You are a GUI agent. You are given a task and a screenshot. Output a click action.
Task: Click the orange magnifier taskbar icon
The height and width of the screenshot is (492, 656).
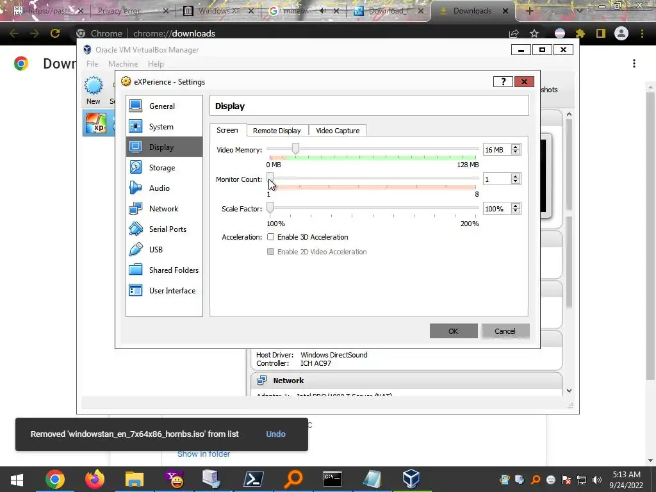(x=293, y=479)
